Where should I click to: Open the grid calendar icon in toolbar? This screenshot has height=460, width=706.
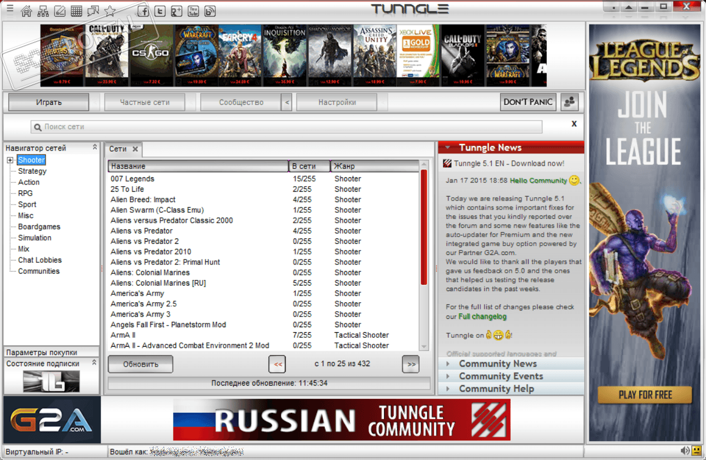tap(77, 11)
